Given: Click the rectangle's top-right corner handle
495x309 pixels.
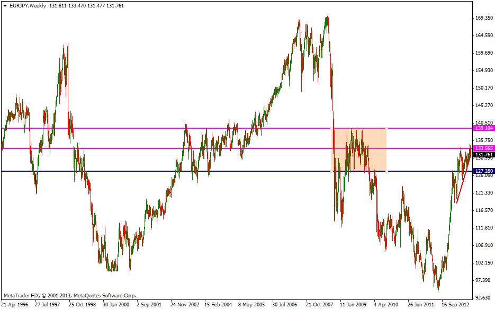Looking at the screenshot, I should pos(386,128).
